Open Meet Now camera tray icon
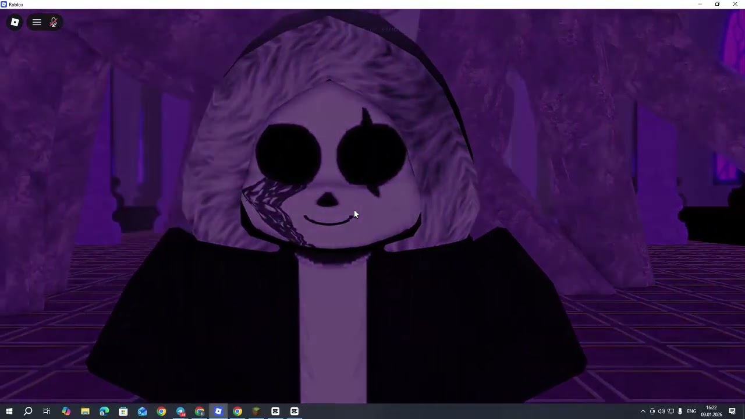Image resolution: width=745 pixels, height=419 pixels. coord(652,411)
